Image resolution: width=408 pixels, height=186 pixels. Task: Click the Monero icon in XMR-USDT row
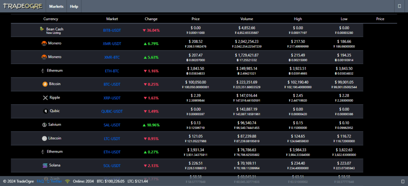pyautogui.click(x=44, y=43)
